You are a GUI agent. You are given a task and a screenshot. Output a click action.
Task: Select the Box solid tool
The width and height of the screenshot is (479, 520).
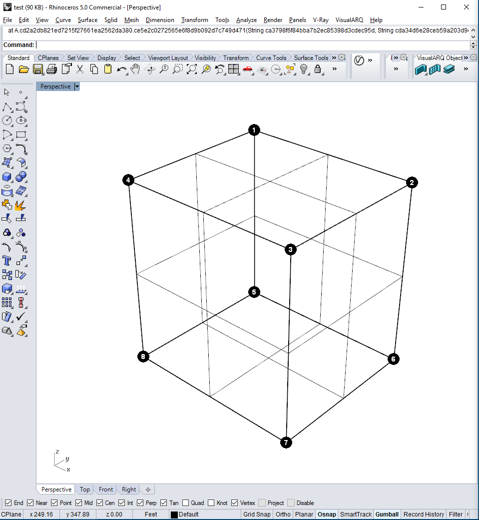tap(7, 177)
